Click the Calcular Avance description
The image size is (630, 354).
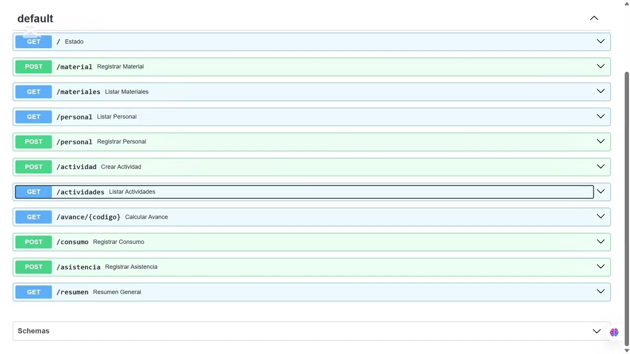click(x=146, y=217)
